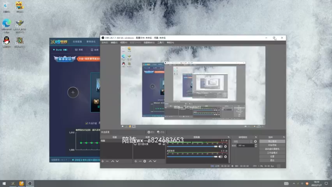332x187 pixels.
Task: Start the virtual camera in OBS controls
Action: click(x=272, y=149)
